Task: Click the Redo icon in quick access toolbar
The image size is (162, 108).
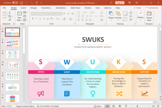Action: 32,3
